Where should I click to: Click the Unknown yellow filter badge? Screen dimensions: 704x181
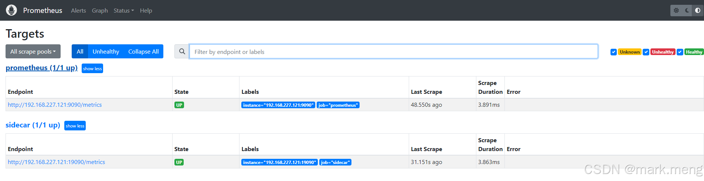[630, 52]
